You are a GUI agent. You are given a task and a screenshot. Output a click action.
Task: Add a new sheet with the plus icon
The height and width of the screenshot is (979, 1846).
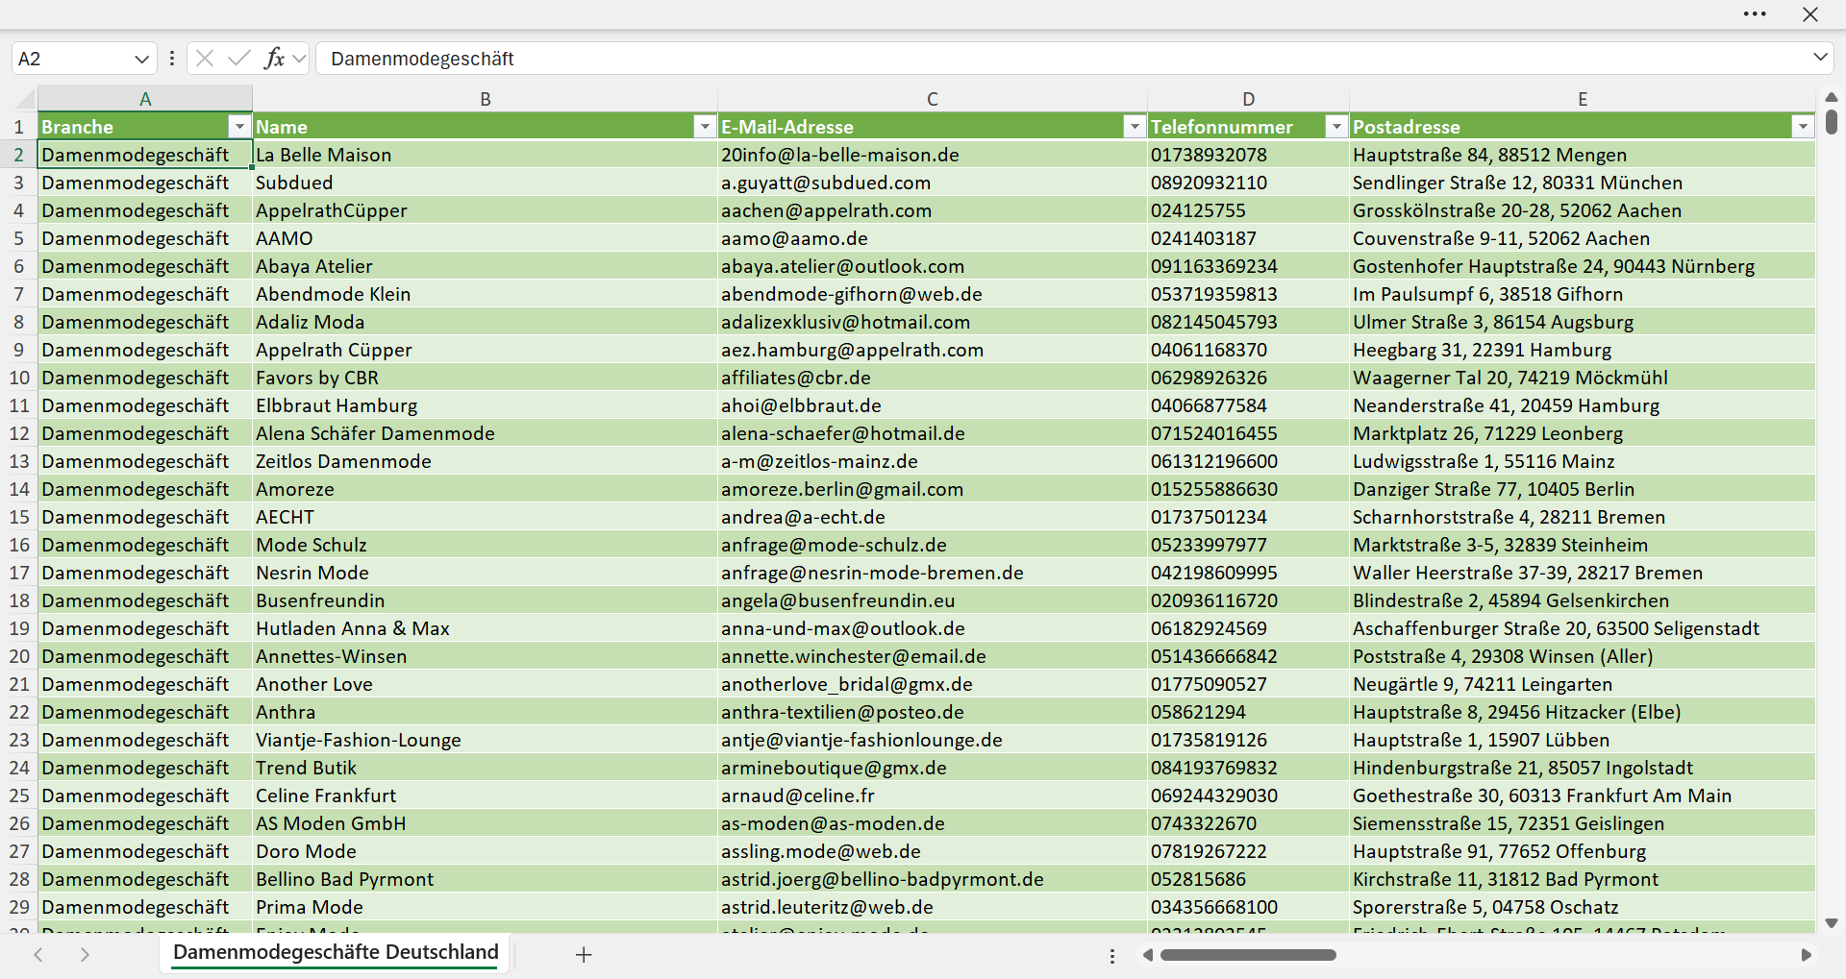[584, 954]
